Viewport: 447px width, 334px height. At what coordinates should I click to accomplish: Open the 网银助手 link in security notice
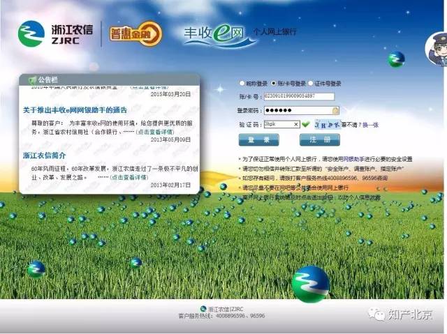(x=351, y=159)
